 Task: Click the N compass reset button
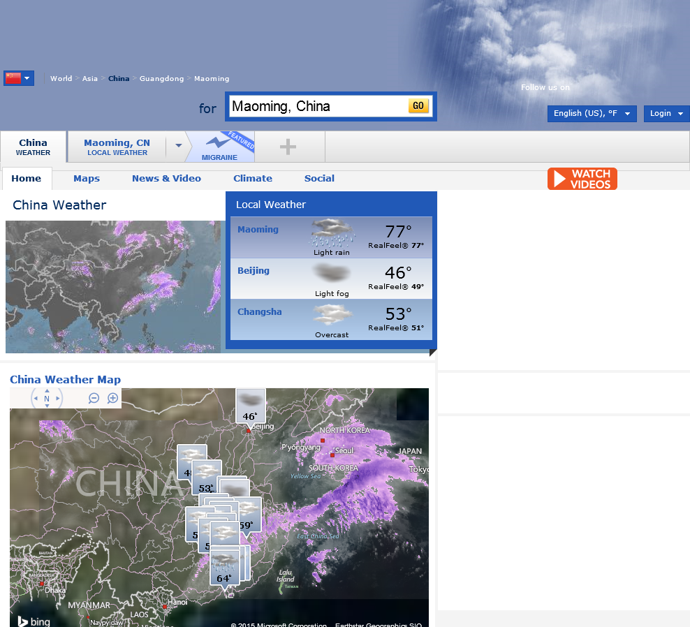(47, 399)
